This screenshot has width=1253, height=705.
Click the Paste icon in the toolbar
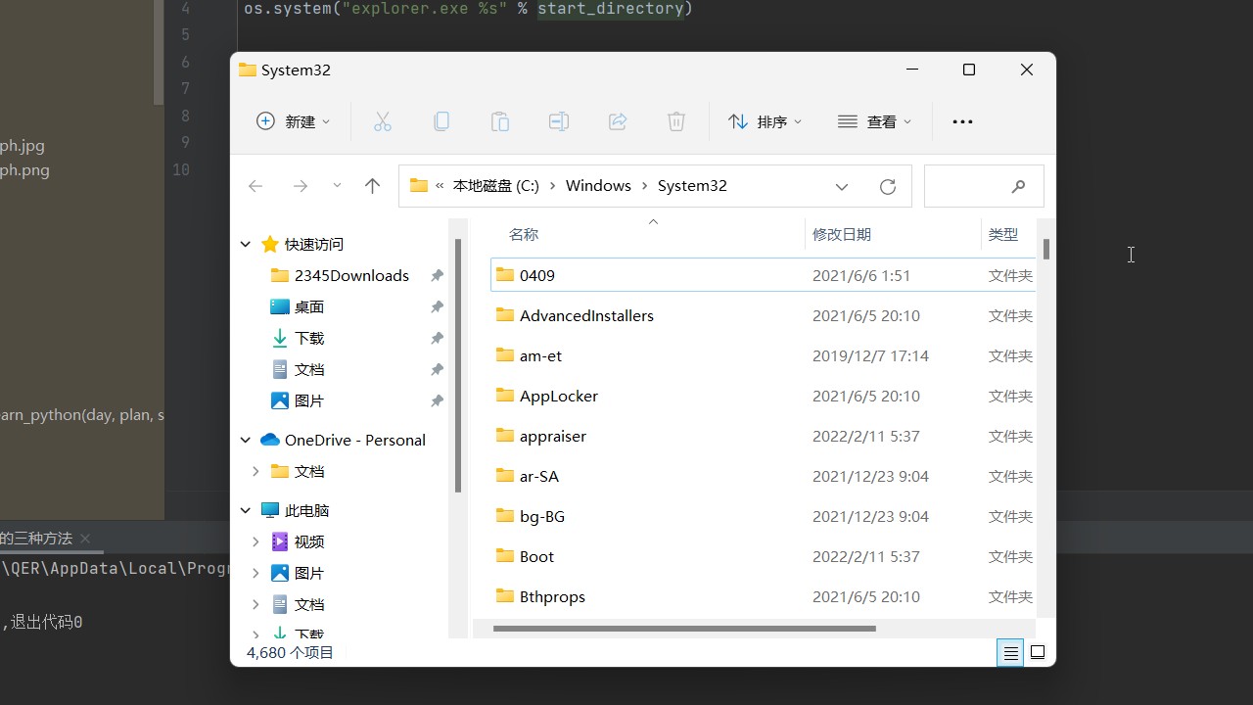(499, 120)
